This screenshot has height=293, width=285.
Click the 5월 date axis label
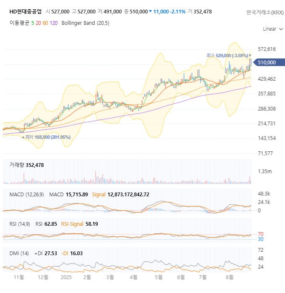click(x=159, y=277)
